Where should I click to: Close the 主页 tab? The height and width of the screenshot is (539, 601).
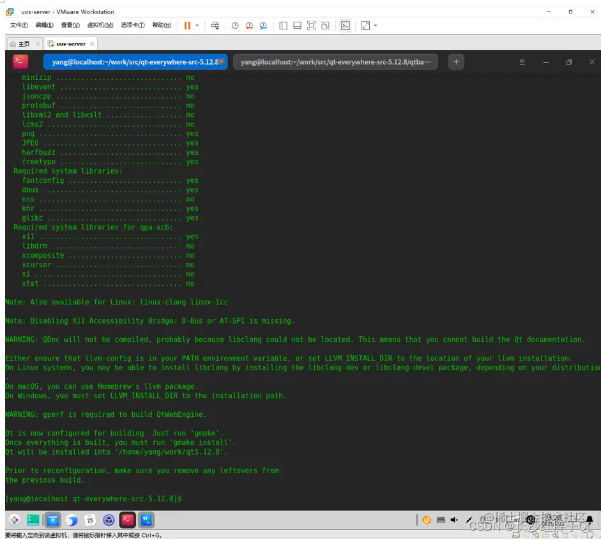tap(38, 43)
